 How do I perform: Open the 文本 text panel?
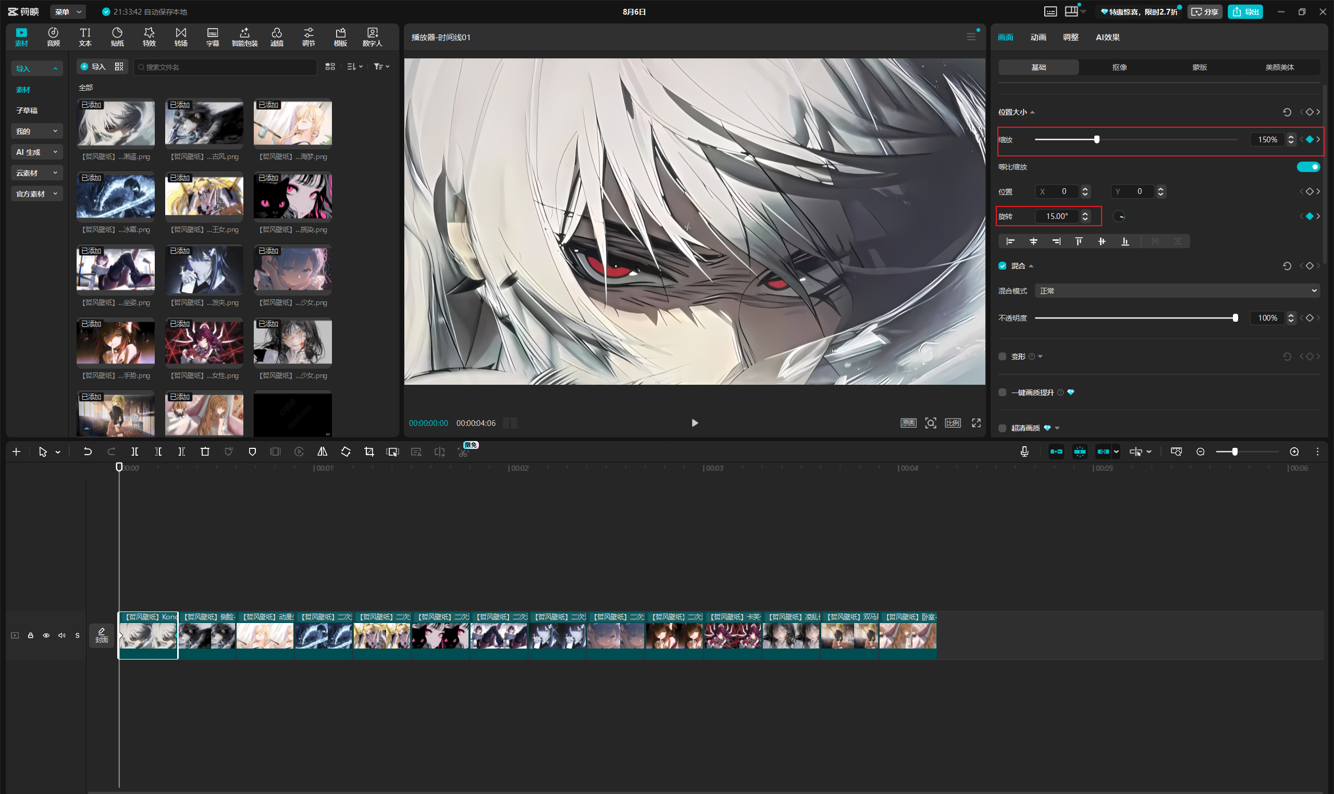tap(85, 37)
